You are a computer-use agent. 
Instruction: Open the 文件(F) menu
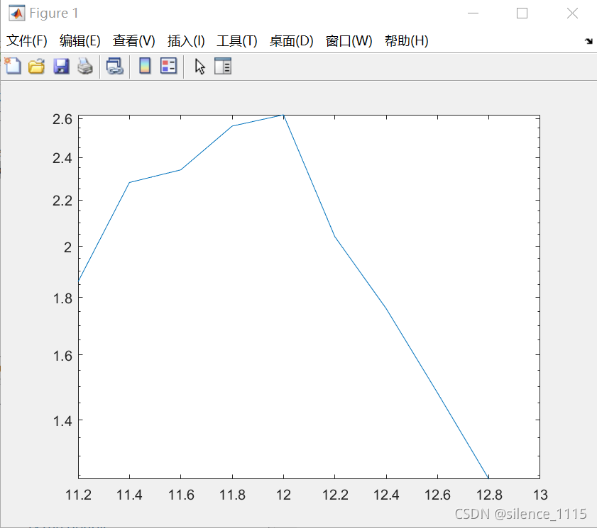click(x=27, y=41)
